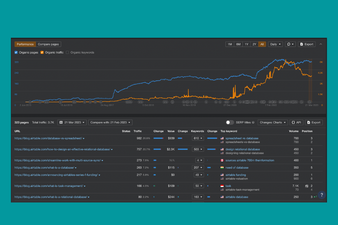Click the SERP features icon beside 7.1K
This screenshot has height=225, width=338.
[306, 186]
